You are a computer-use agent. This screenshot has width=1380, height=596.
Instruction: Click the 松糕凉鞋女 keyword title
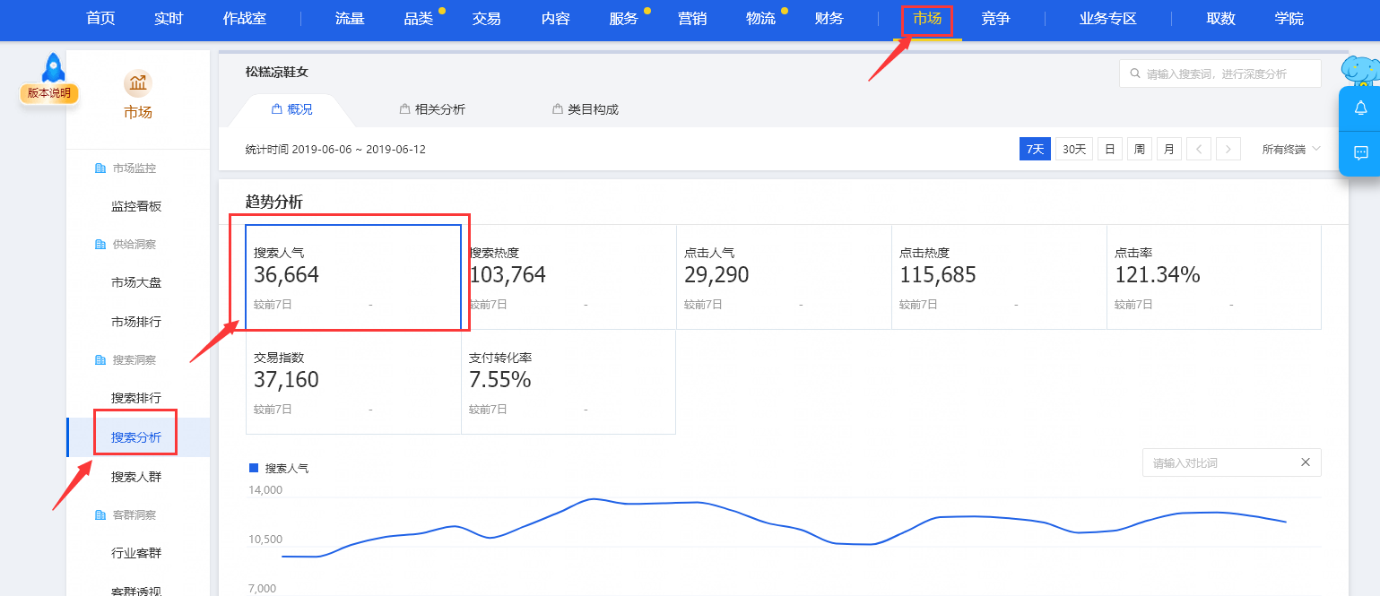(277, 72)
